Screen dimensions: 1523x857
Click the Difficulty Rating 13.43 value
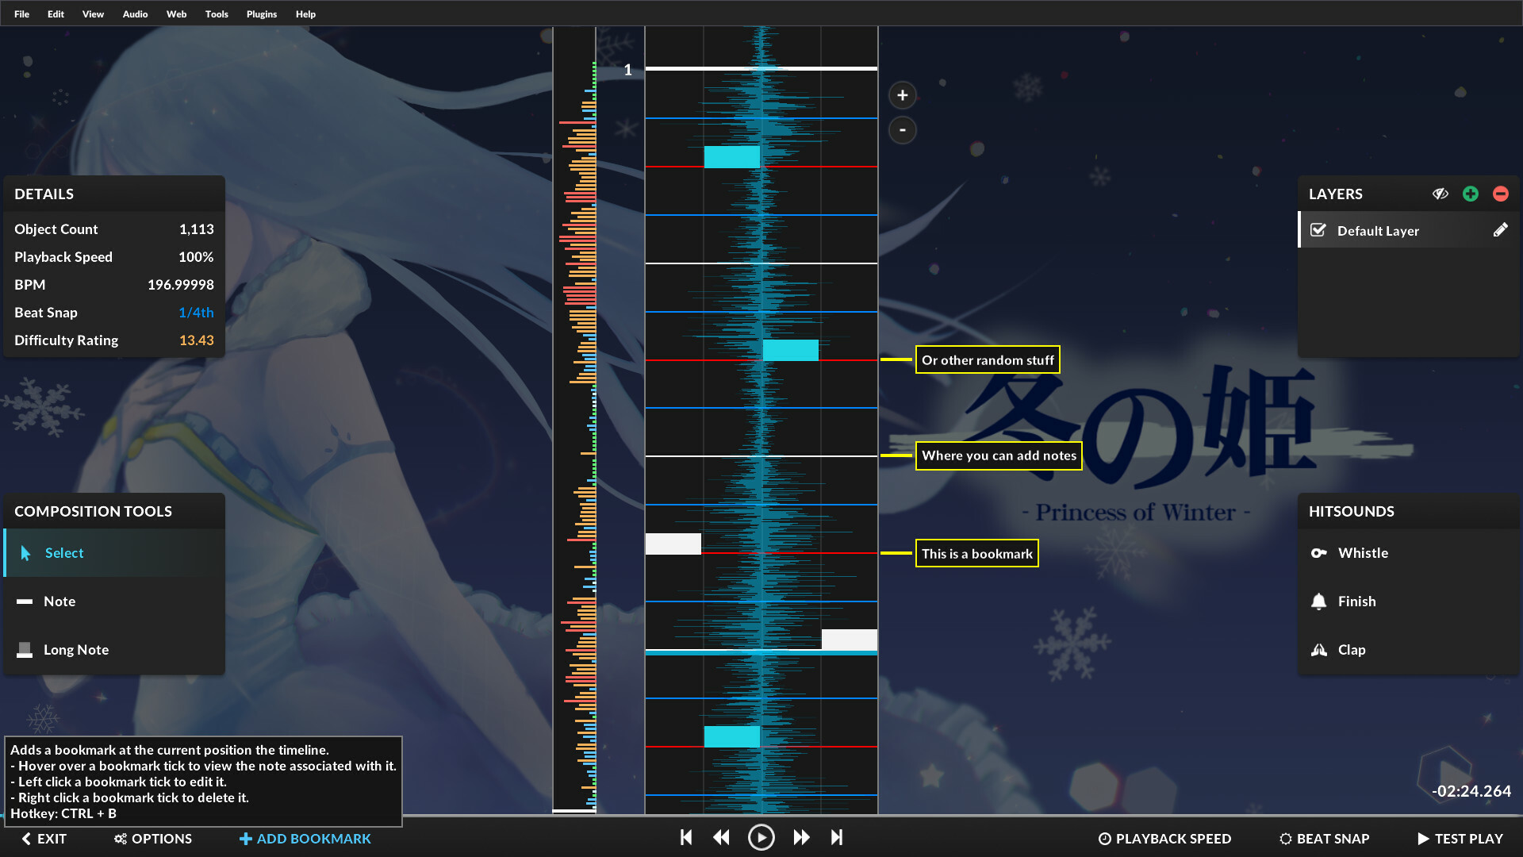196,340
